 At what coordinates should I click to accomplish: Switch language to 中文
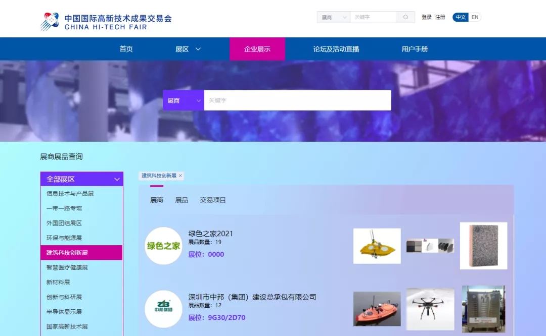pyautogui.click(x=461, y=17)
